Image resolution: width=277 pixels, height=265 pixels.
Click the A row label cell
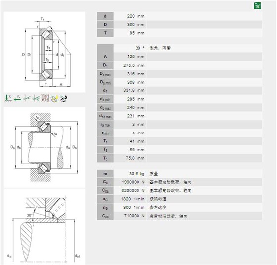pos(105,57)
